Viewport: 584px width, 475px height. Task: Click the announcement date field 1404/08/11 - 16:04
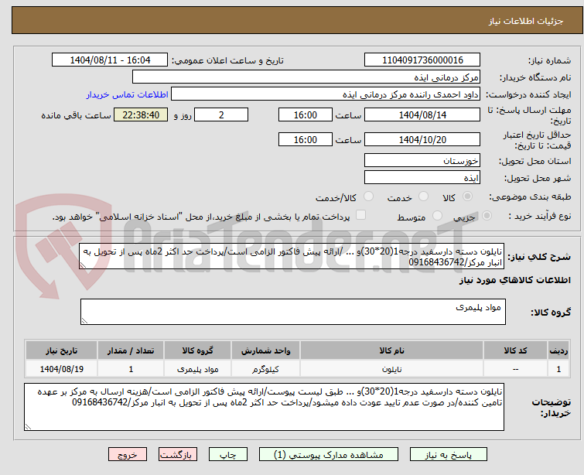coord(110,60)
